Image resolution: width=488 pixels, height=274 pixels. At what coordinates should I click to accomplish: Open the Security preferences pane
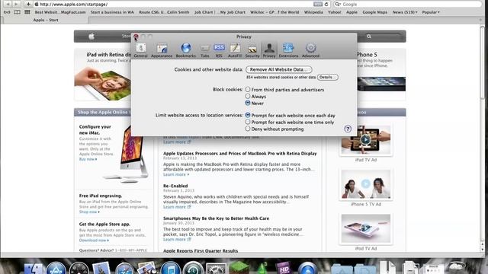click(252, 50)
